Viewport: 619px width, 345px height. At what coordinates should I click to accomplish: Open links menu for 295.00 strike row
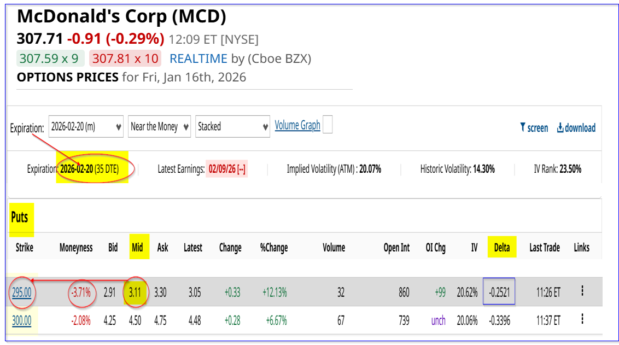click(582, 291)
